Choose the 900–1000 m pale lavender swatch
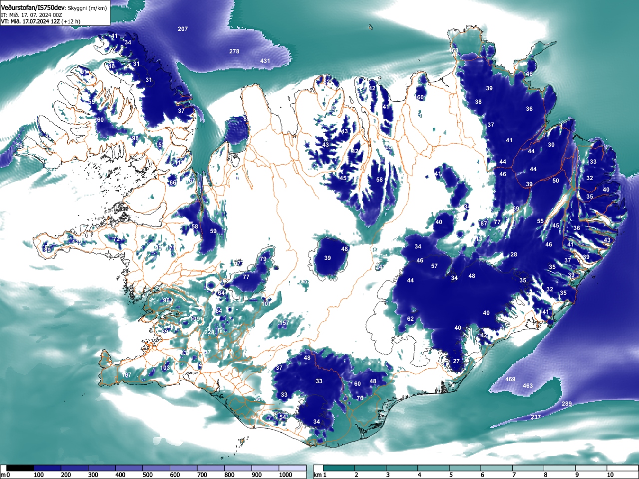The image size is (639, 479). tap(265, 468)
